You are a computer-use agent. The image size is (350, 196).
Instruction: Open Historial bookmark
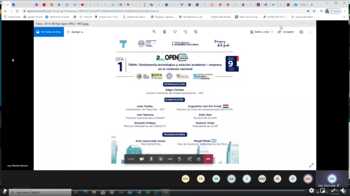(x=86, y=17)
